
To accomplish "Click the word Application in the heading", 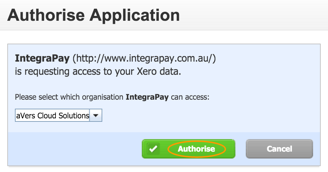I will [135, 16].
